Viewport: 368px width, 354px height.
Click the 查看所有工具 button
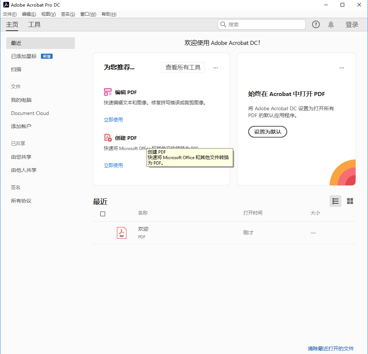click(183, 68)
